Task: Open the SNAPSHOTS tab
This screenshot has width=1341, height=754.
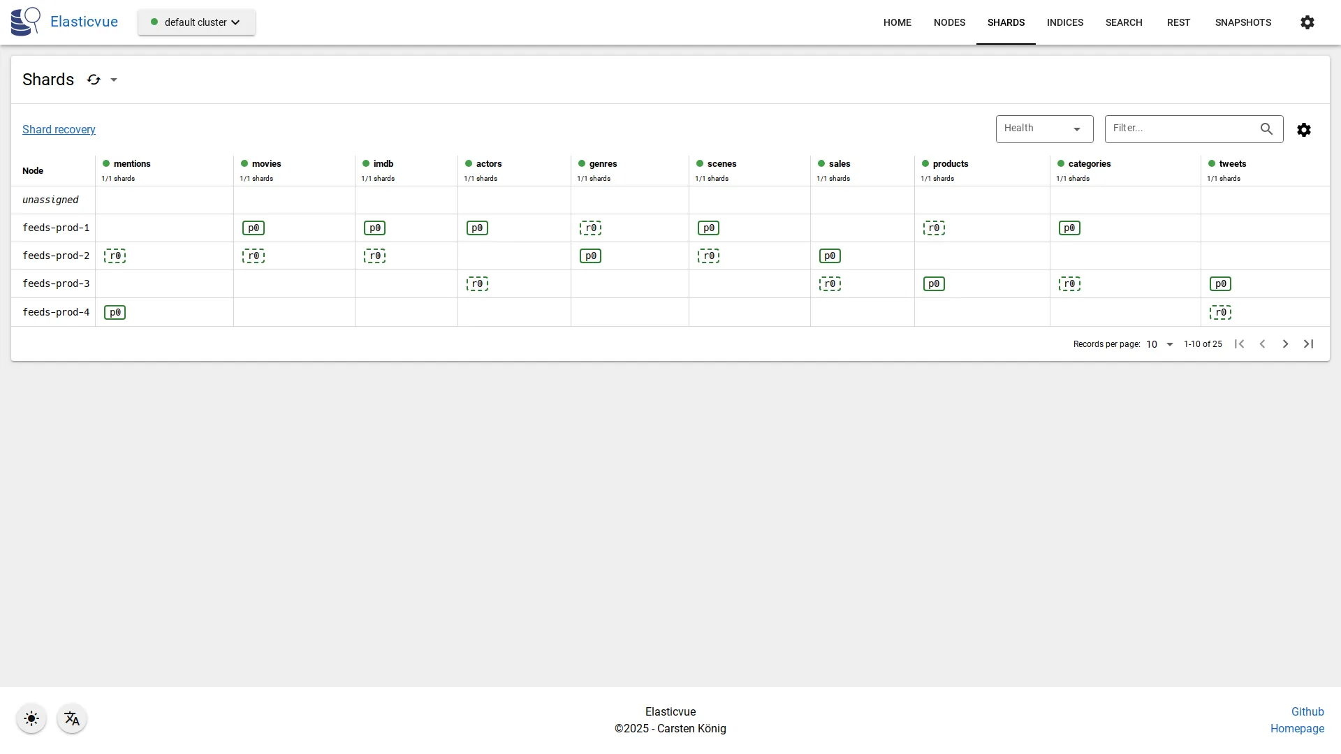Action: pyautogui.click(x=1243, y=22)
